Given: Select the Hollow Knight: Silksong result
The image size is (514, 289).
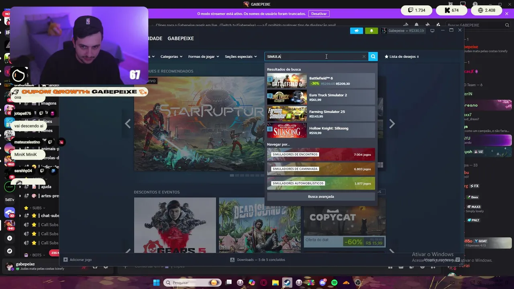Looking at the screenshot, I should tap(321, 130).
